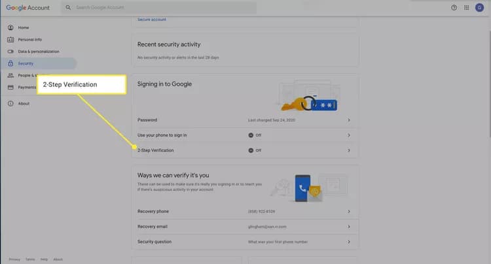This screenshot has width=491, height=264.
Task: Click Off status icon for phone sign-in
Action: [251, 135]
